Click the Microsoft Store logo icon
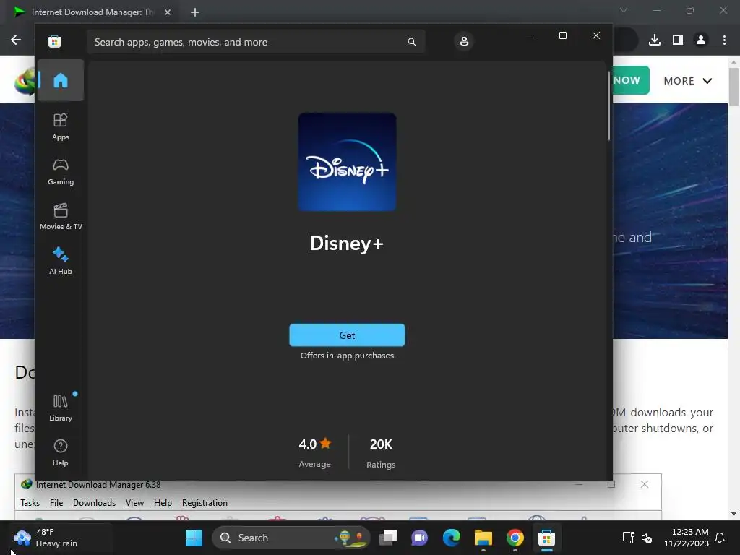Viewport: 740px width, 555px height. point(55,41)
